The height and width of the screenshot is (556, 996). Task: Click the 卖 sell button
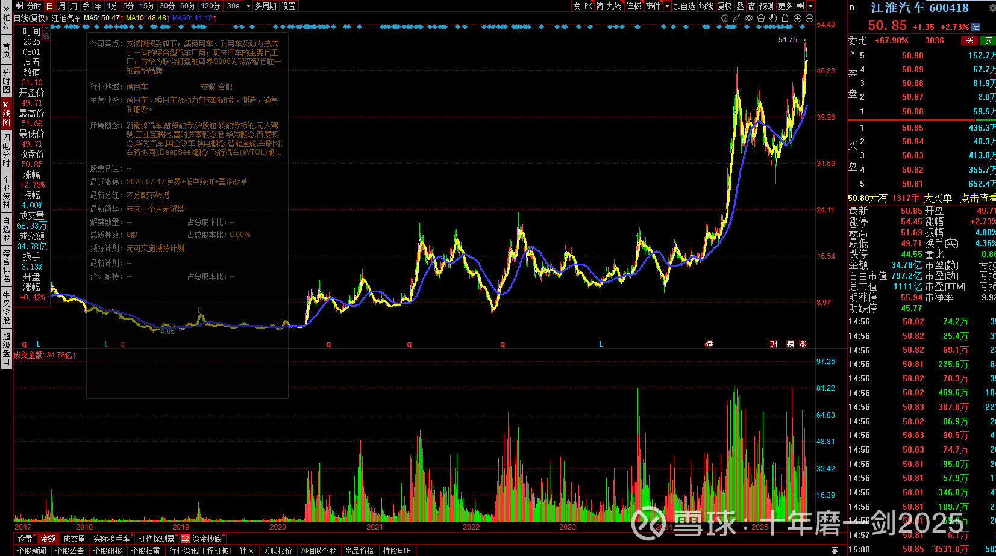tap(989, 40)
